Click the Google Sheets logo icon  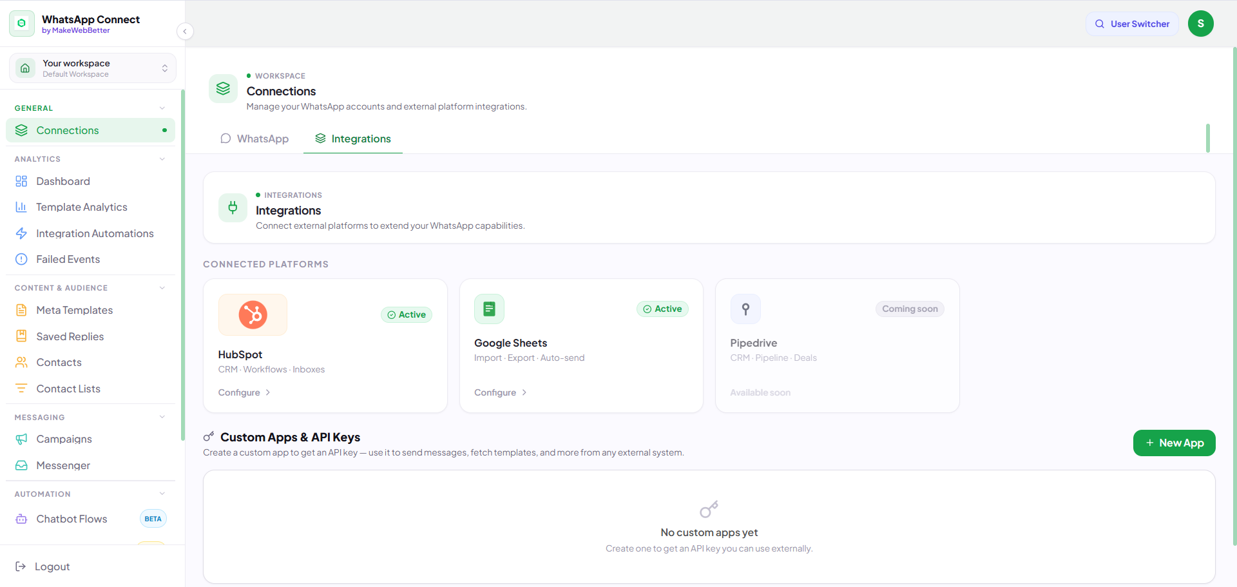point(490,309)
